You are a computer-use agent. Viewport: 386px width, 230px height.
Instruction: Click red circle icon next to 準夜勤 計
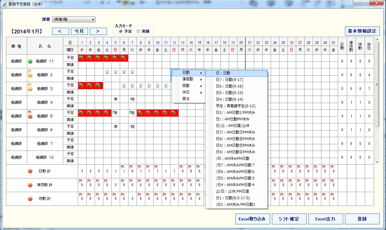tap(30, 185)
